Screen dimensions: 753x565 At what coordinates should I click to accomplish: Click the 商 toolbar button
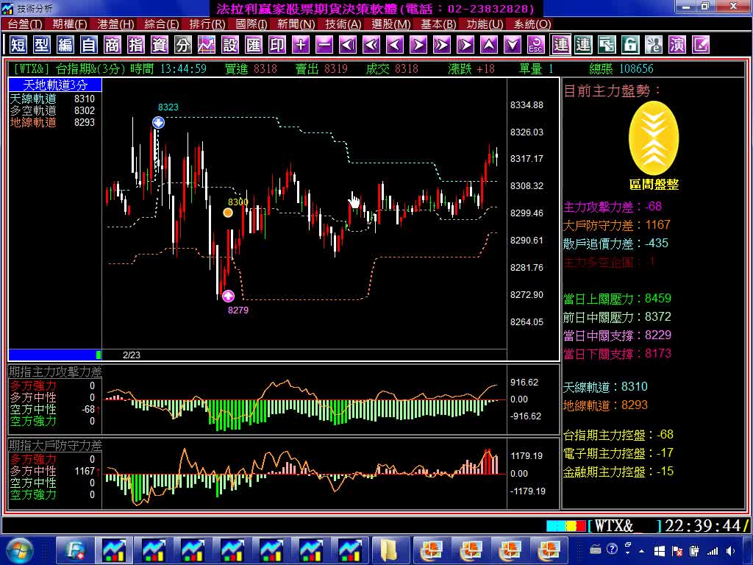click(x=113, y=45)
